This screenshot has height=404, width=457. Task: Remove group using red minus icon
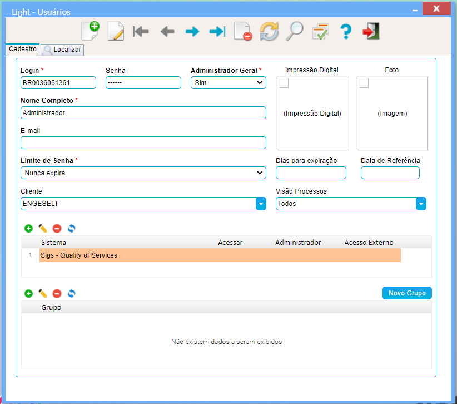point(57,293)
